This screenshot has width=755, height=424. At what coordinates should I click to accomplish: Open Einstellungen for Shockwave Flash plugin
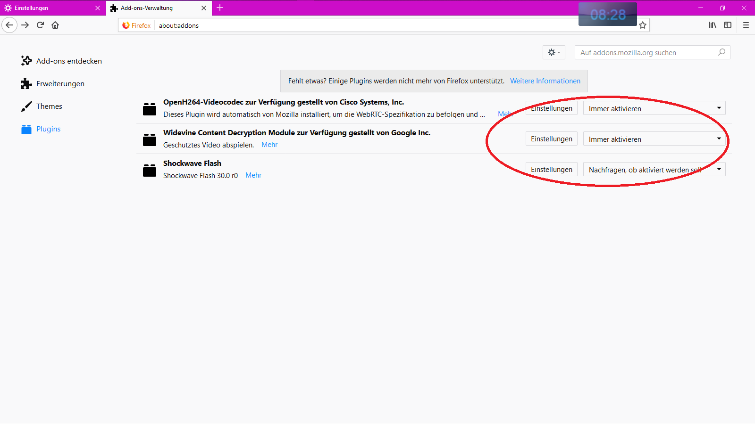pyautogui.click(x=552, y=170)
